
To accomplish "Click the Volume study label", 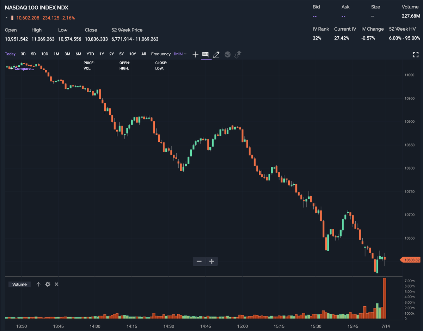I will (19, 284).
